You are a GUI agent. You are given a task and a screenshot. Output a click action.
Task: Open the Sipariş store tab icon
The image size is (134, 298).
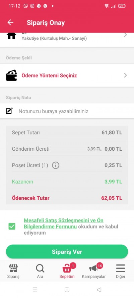13,268
